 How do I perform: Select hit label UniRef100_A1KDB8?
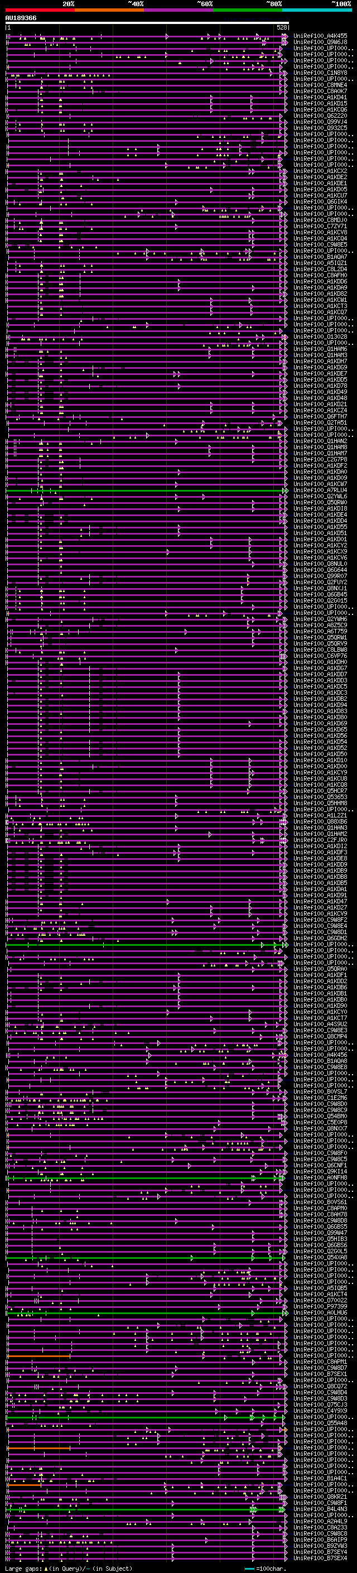[320, 877]
